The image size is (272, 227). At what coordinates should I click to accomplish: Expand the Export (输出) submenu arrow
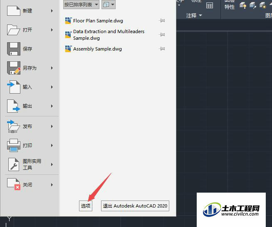coord(52,106)
